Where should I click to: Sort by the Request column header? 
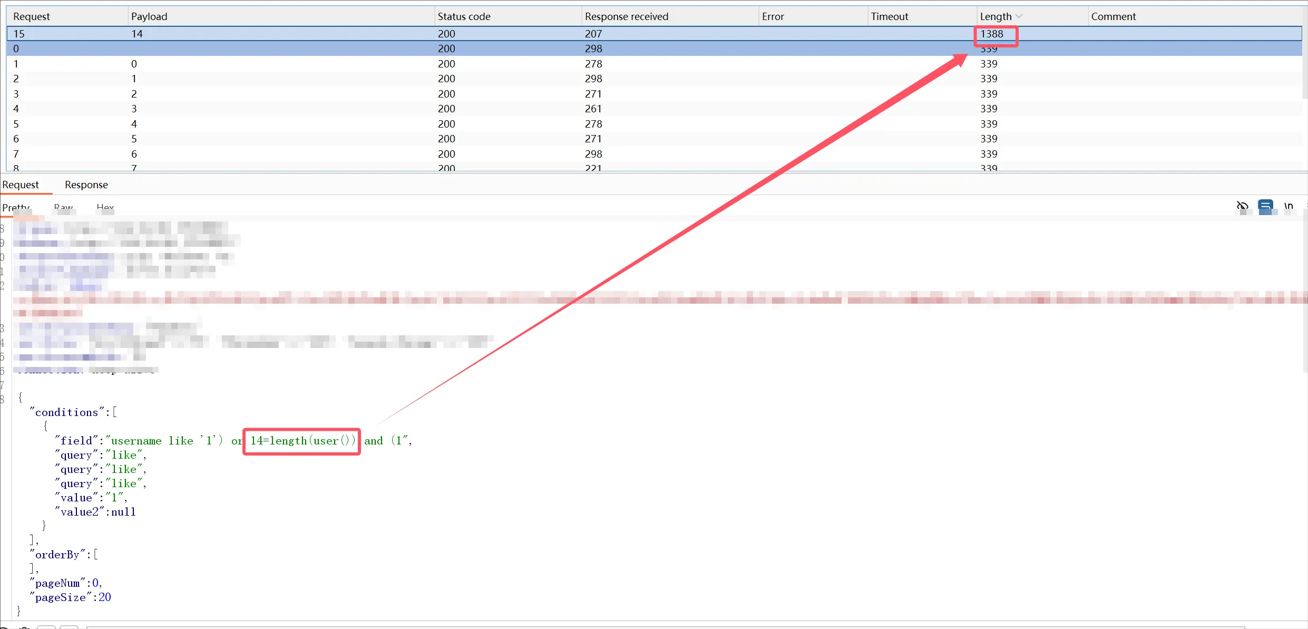pos(32,16)
